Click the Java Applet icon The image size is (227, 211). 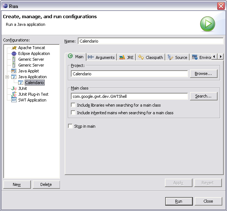[x=14, y=71]
